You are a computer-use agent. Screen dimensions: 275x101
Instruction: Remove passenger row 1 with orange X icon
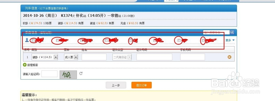click(x=229, y=57)
